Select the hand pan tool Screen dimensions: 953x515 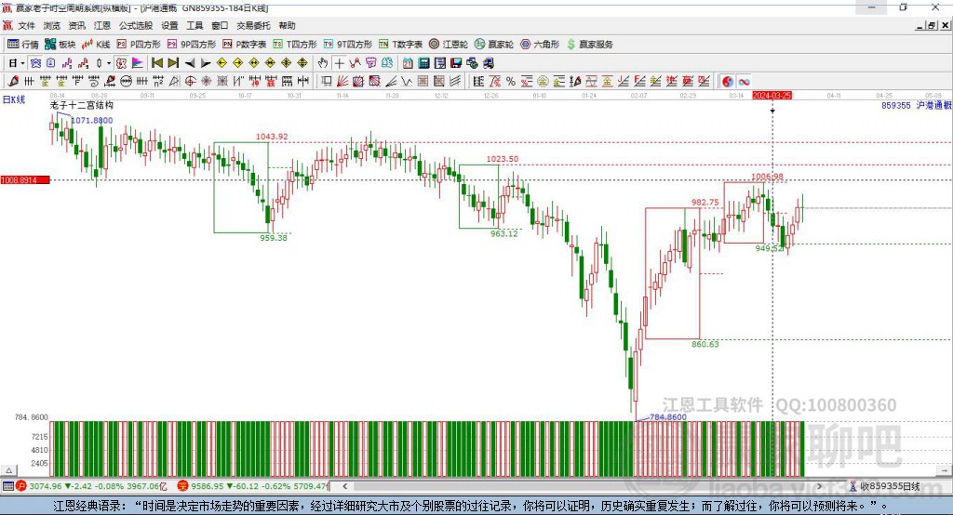[x=323, y=63]
